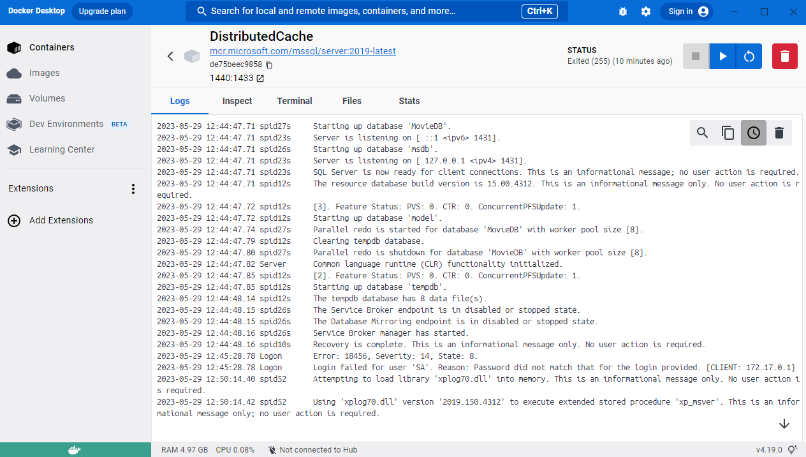Screen dimensions: 806x457
Task: Focus the global search field
Action: click(376, 11)
